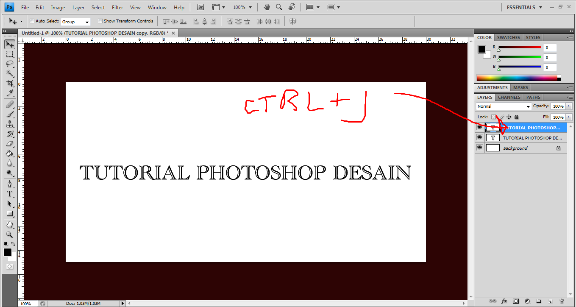Switch to the Swatches tab

pyautogui.click(x=509, y=37)
